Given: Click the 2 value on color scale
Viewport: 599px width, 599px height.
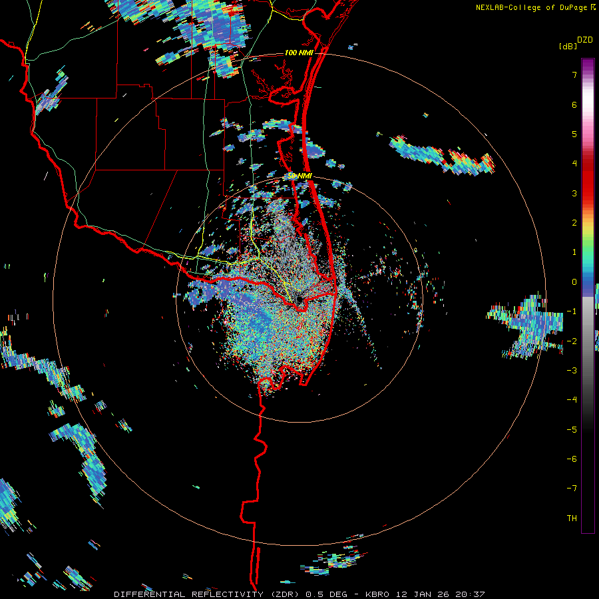Looking at the screenshot, I should pos(574,223).
